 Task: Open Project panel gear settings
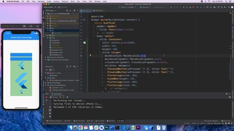coord(74,11)
